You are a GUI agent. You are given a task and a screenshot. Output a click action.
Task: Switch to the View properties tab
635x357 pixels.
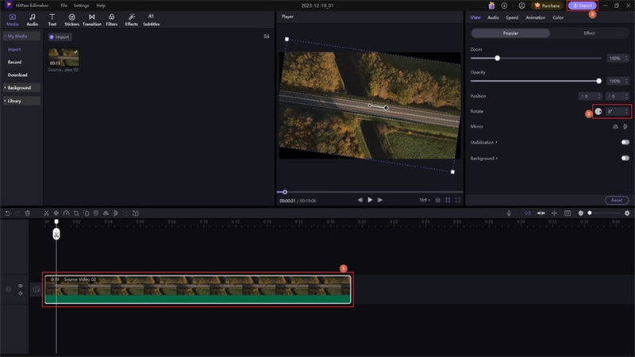[x=475, y=17]
